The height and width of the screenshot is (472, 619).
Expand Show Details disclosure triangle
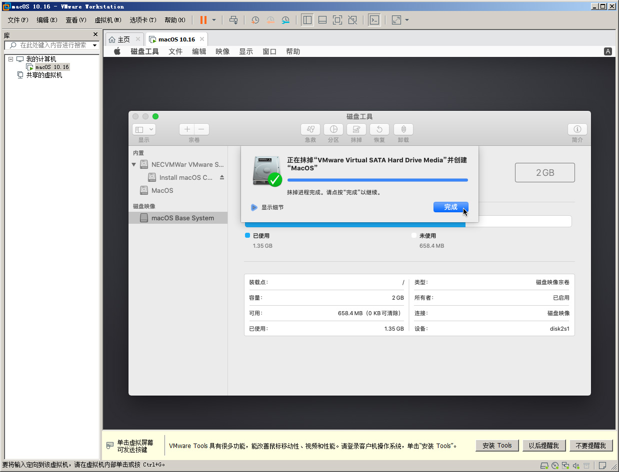point(254,207)
